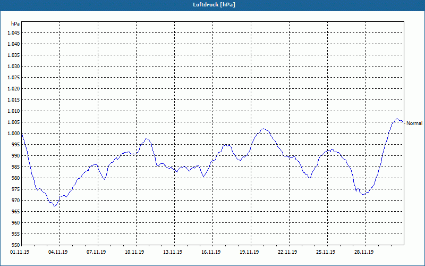Viewport: 425px width, 266px height.
Task: Click the 10.11.19 date label
Action: click(134, 252)
